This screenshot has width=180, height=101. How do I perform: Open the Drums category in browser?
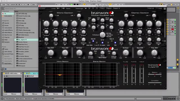(x=6, y=26)
